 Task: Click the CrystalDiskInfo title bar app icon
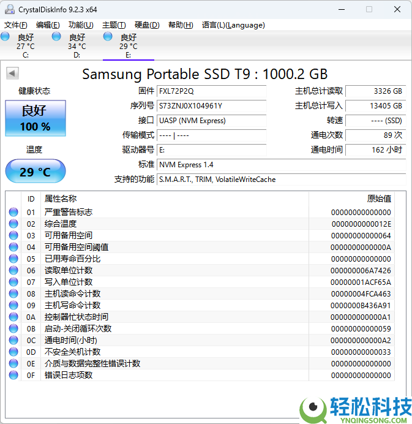click(x=9, y=9)
